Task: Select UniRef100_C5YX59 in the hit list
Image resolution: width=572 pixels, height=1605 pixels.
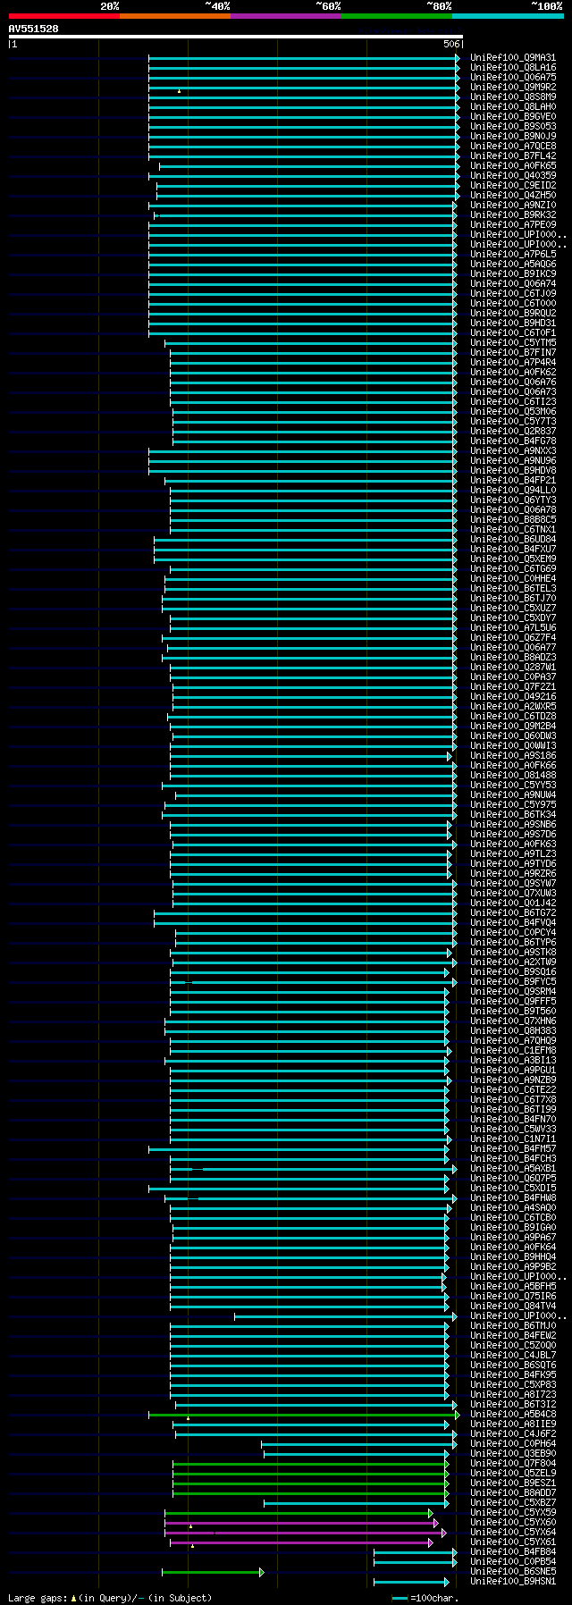Action: (513, 1513)
